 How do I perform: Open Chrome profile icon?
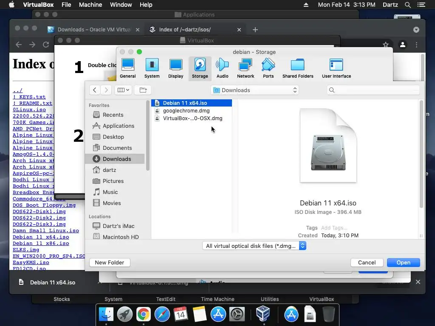click(403, 45)
